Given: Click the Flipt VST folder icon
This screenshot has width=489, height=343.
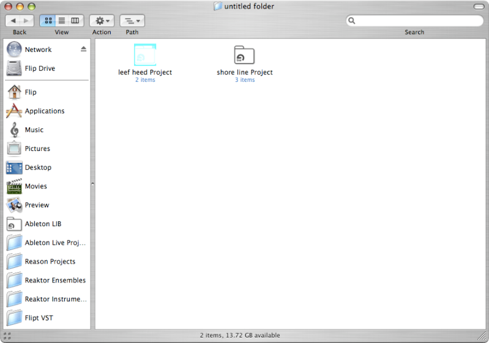Looking at the screenshot, I should click(x=14, y=318).
